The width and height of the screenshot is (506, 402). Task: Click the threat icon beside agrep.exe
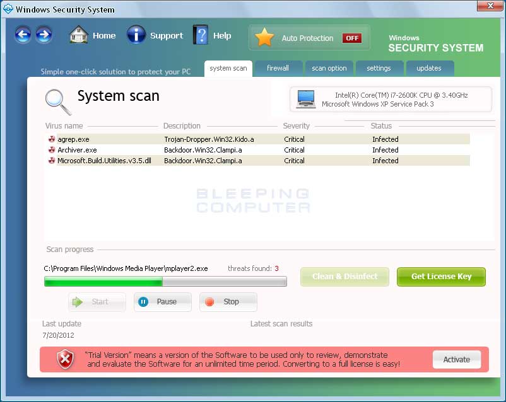pos(52,139)
